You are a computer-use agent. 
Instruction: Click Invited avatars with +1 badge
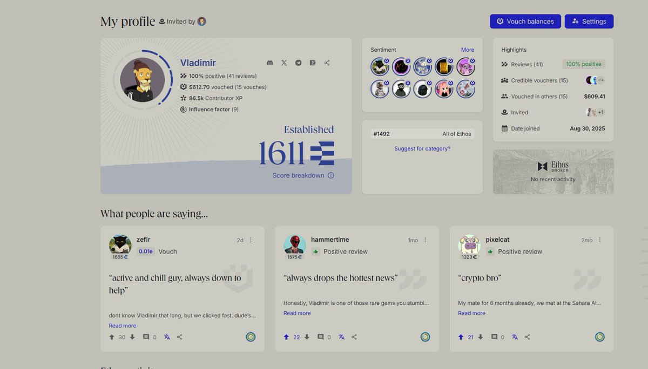pos(595,112)
